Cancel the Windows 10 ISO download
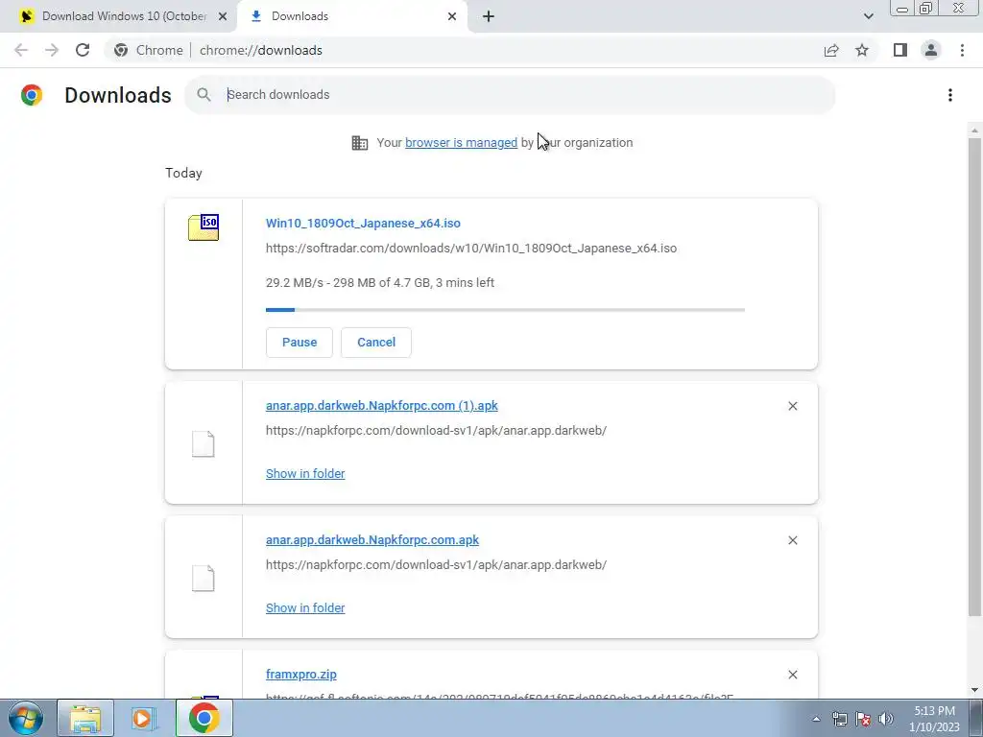This screenshot has height=737, width=983. [376, 343]
